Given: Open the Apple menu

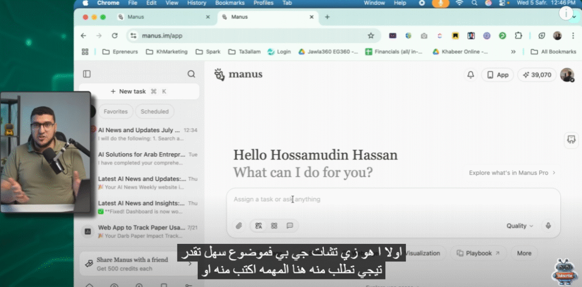Looking at the screenshot, I should click(x=86, y=3).
